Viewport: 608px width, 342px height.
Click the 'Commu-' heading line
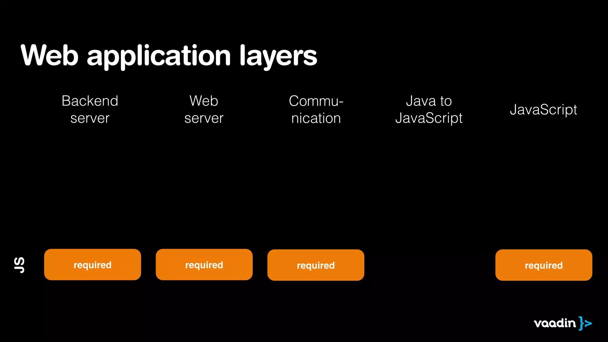pyautogui.click(x=316, y=101)
